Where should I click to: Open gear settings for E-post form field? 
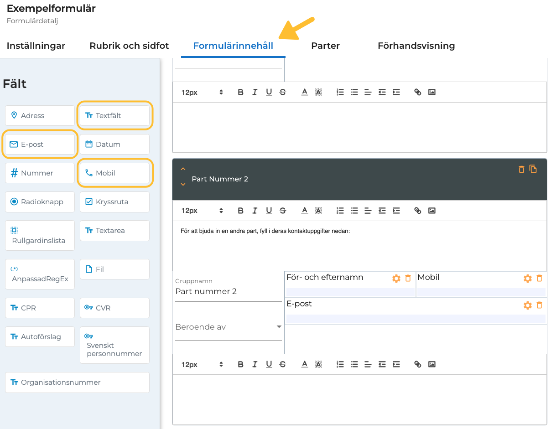tap(527, 305)
